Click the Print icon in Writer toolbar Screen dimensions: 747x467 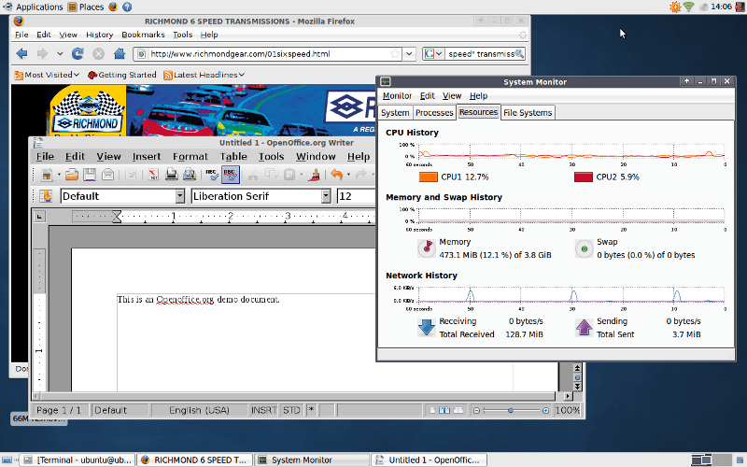tap(172, 175)
